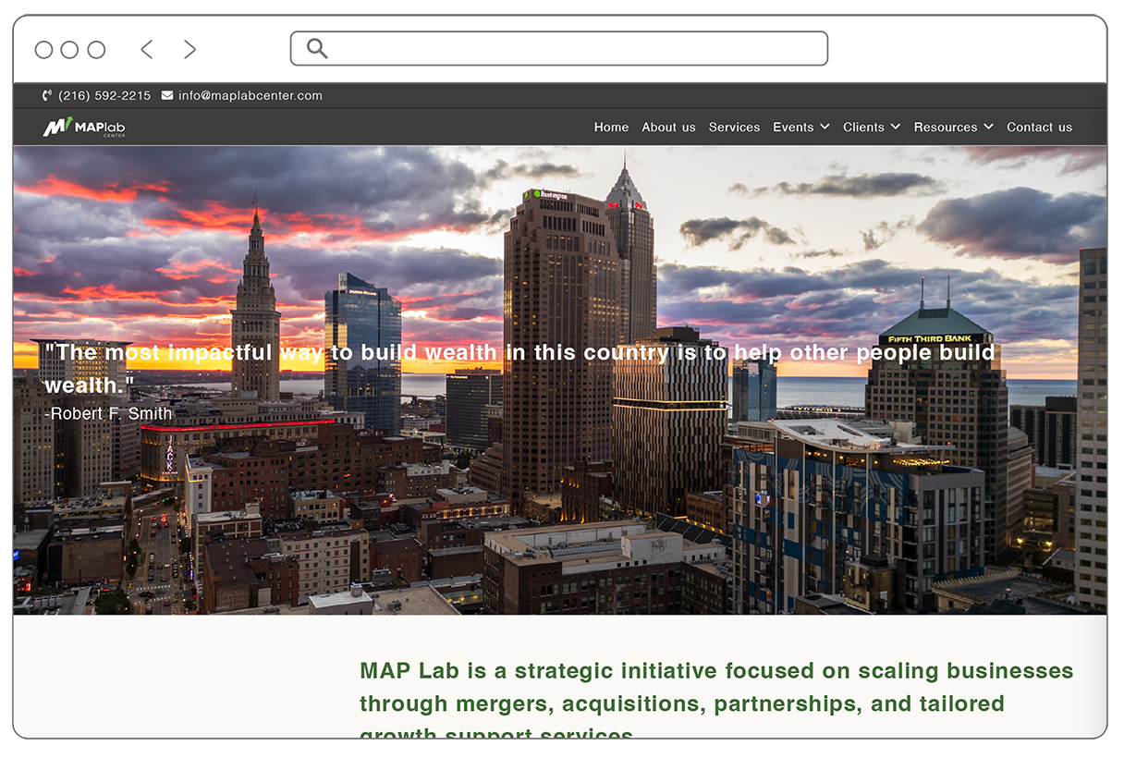
Task: Call the phone number (216) 592-2215
Action: 104,95
